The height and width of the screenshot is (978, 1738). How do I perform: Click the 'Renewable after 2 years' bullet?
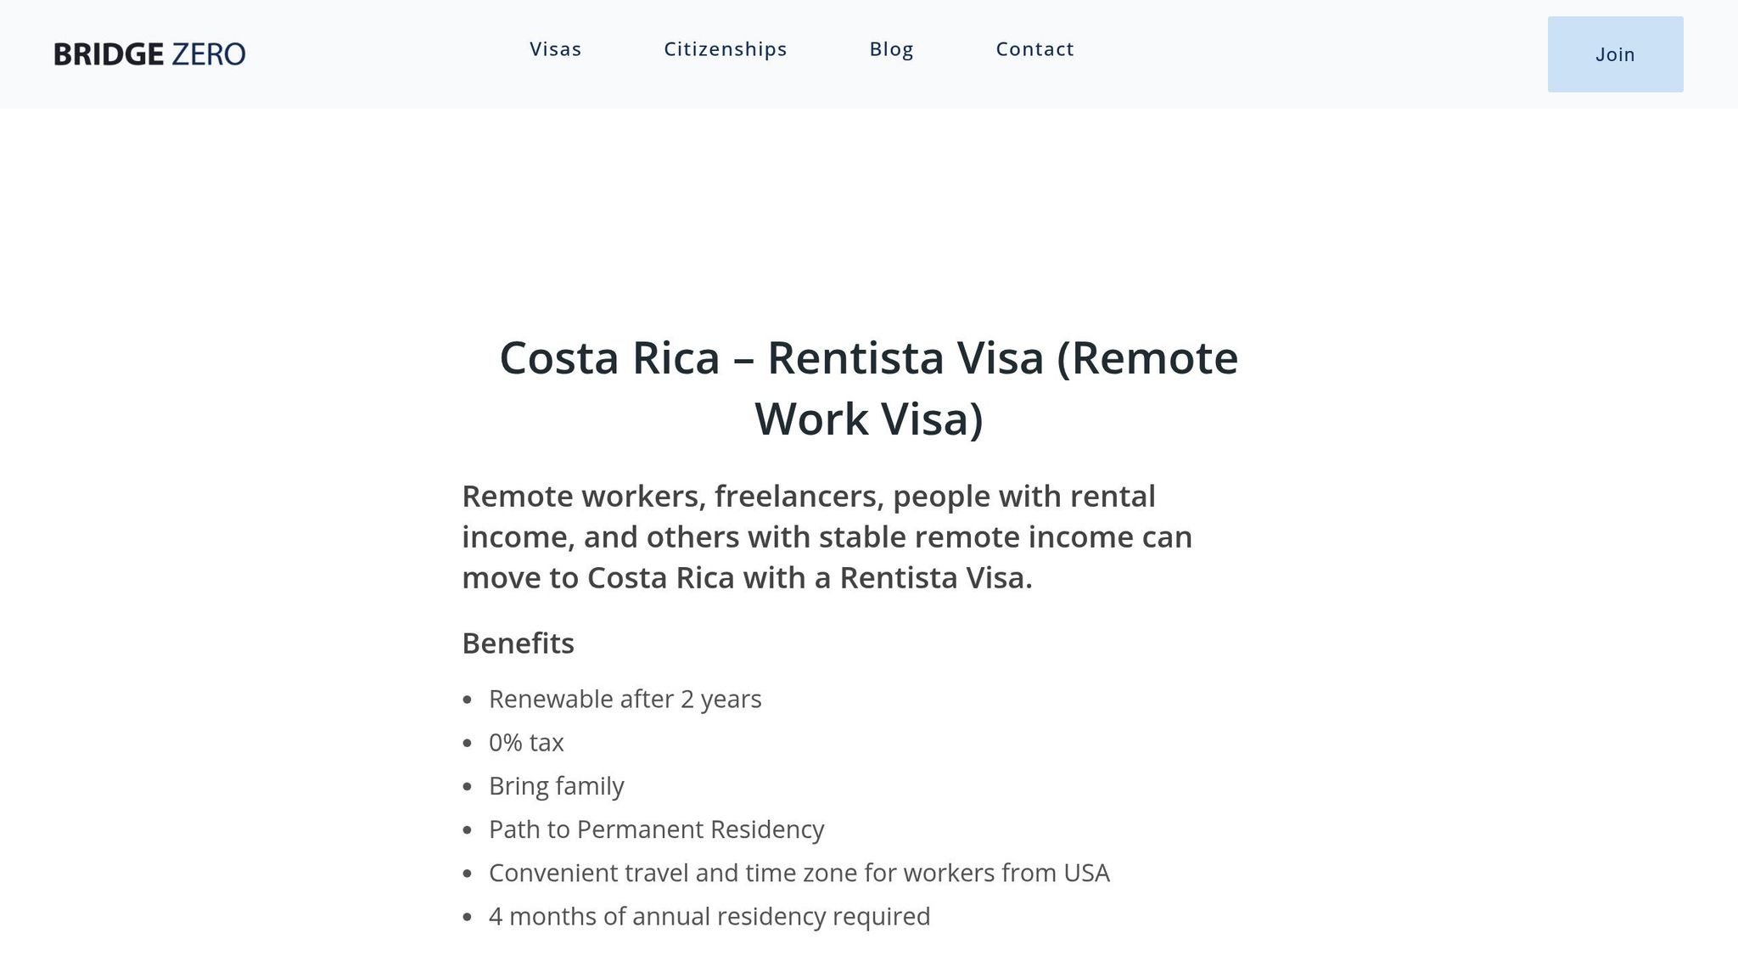[625, 699]
